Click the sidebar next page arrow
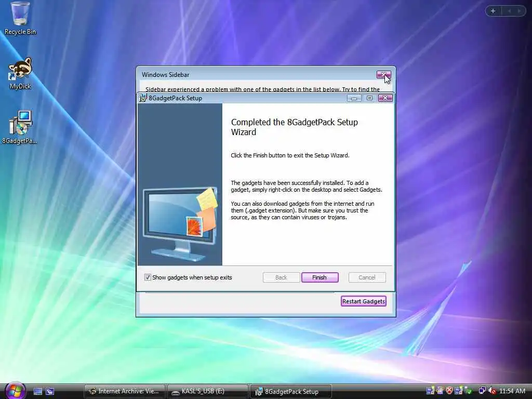This screenshot has width=532, height=399. click(x=519, y=11)
